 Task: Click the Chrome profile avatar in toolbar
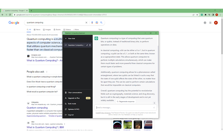point(217,15)
